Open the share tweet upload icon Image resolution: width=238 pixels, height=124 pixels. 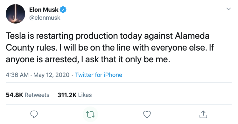point(203,114)
